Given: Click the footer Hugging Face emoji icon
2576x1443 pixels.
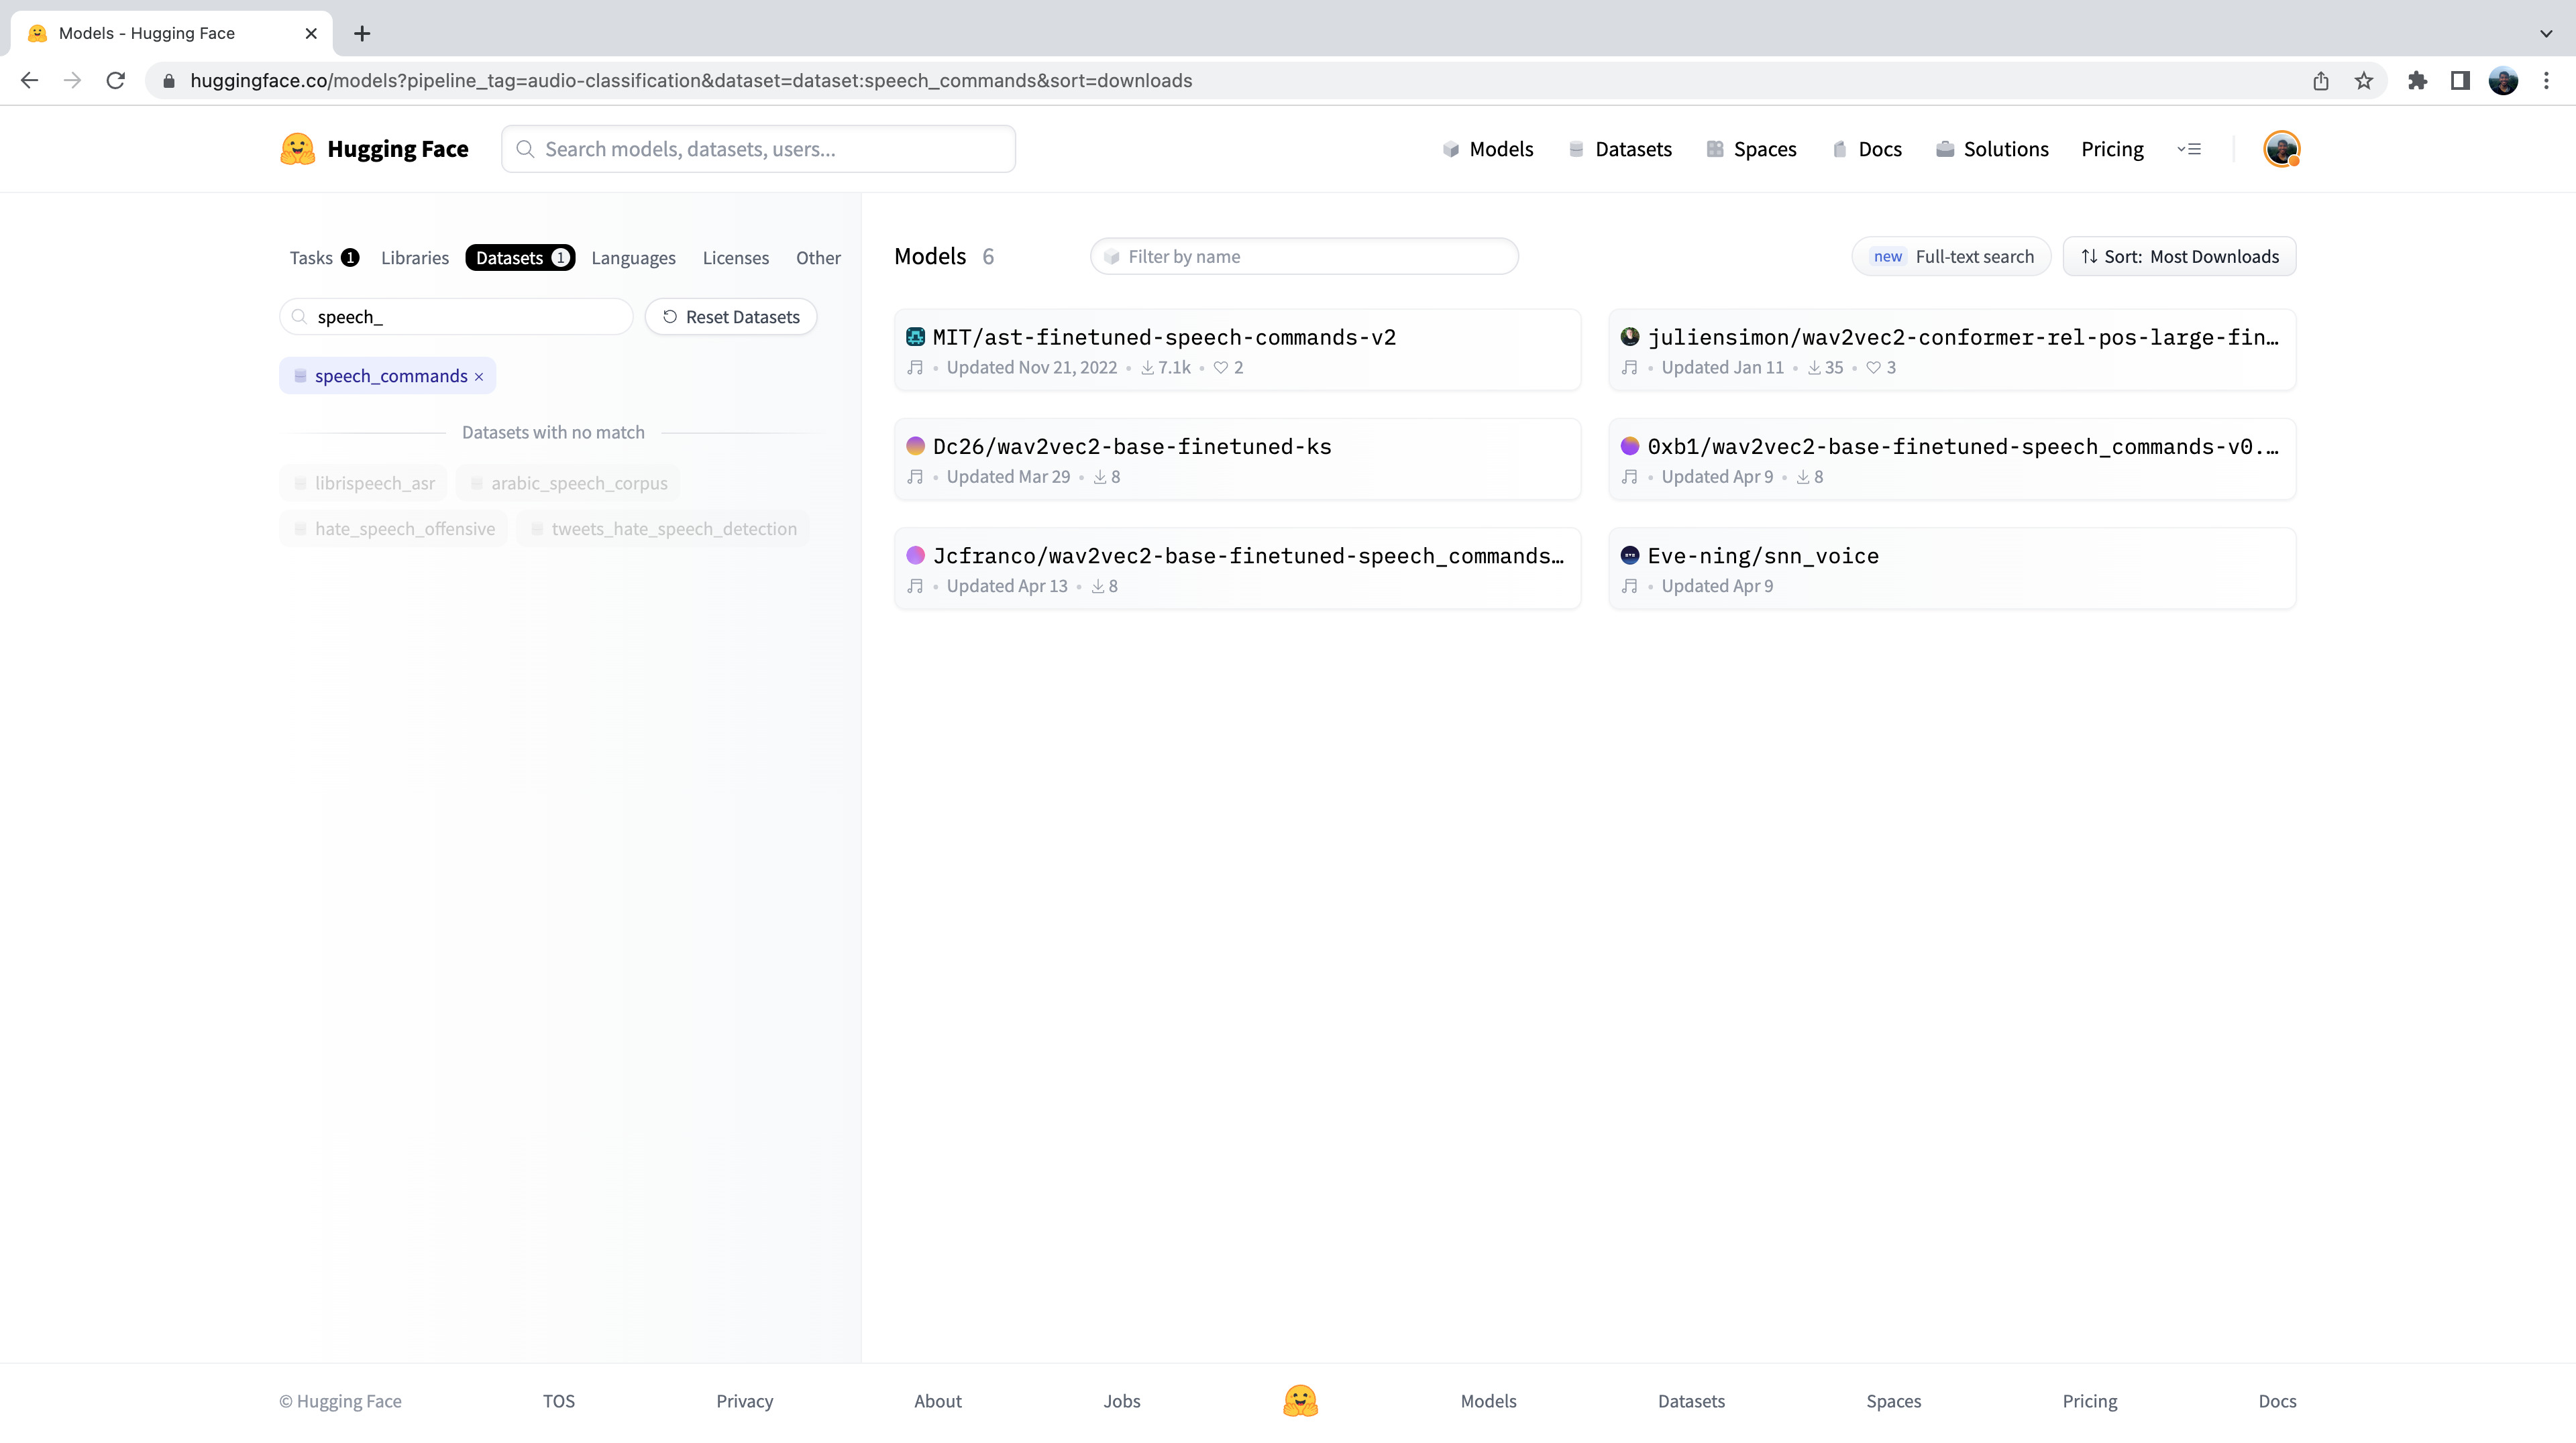Looking at the screenshot, I should [1300, 1400].
